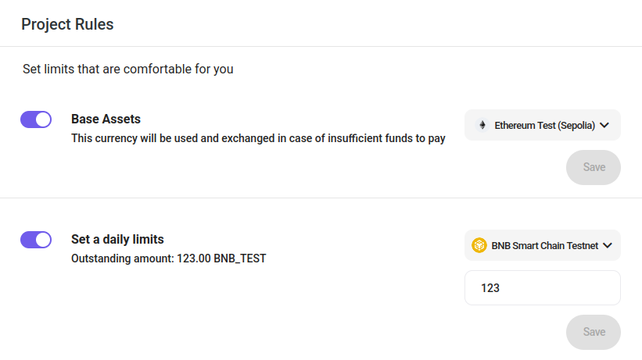Disable the Base Assets toggle

pyautogui.click(x=36, y=119)
